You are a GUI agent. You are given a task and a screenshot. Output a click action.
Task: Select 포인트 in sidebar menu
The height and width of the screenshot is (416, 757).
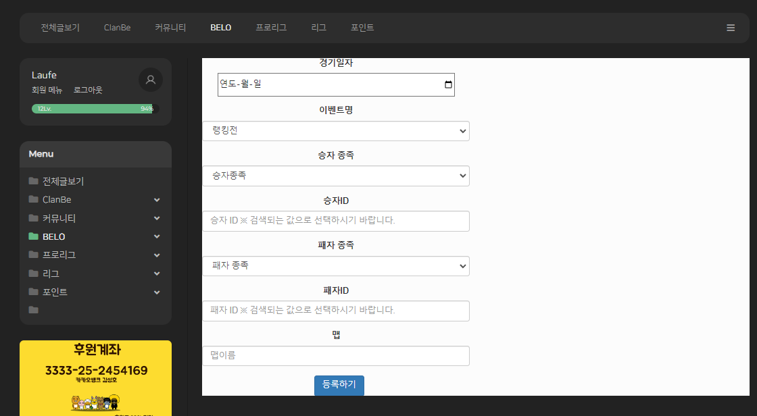55,292
